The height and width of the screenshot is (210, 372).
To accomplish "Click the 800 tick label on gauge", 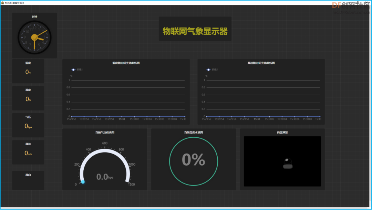I will click(121, 149).
